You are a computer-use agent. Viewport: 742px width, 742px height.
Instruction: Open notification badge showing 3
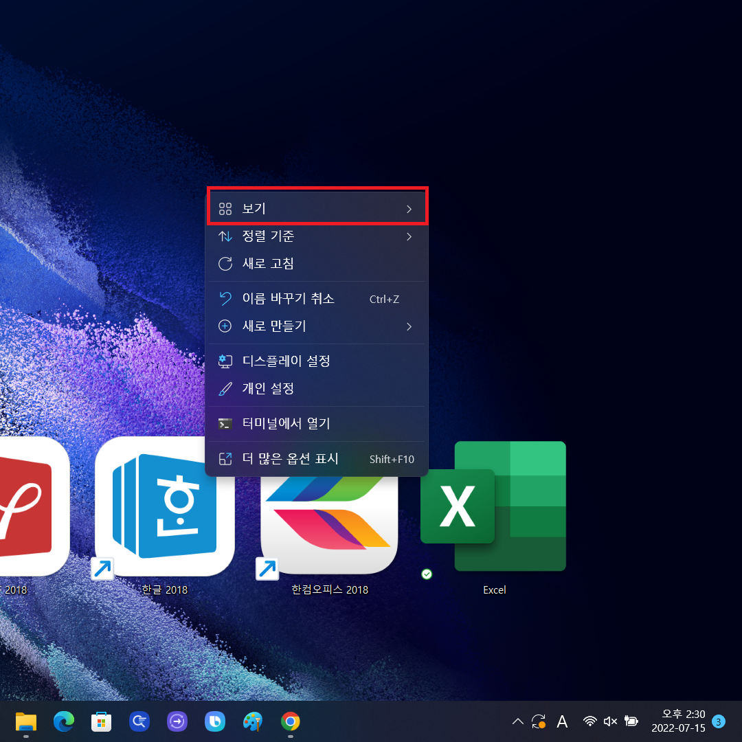coord(719,721)
